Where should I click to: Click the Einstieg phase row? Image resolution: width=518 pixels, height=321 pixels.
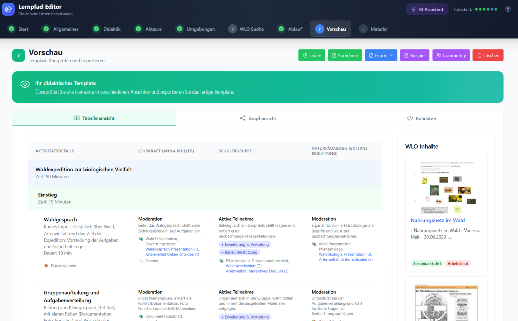[205, 198]
